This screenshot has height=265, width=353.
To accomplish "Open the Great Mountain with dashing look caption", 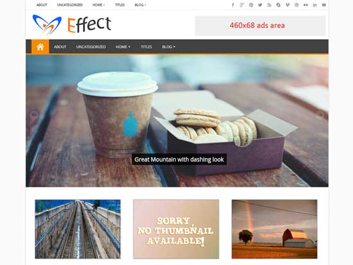I will (179, 159).
